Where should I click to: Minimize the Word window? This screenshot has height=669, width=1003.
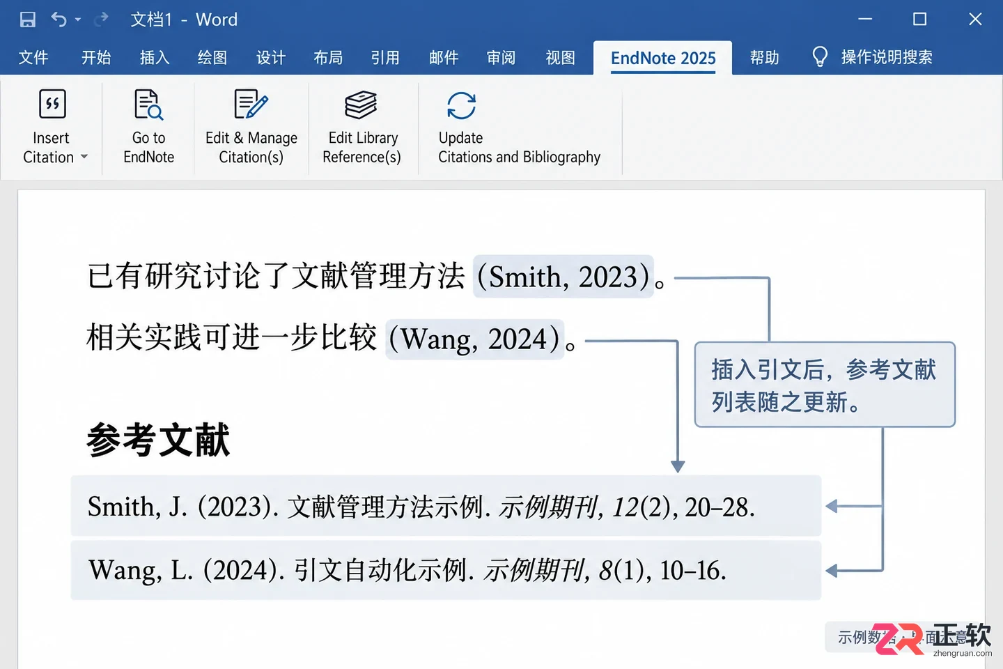865,20
